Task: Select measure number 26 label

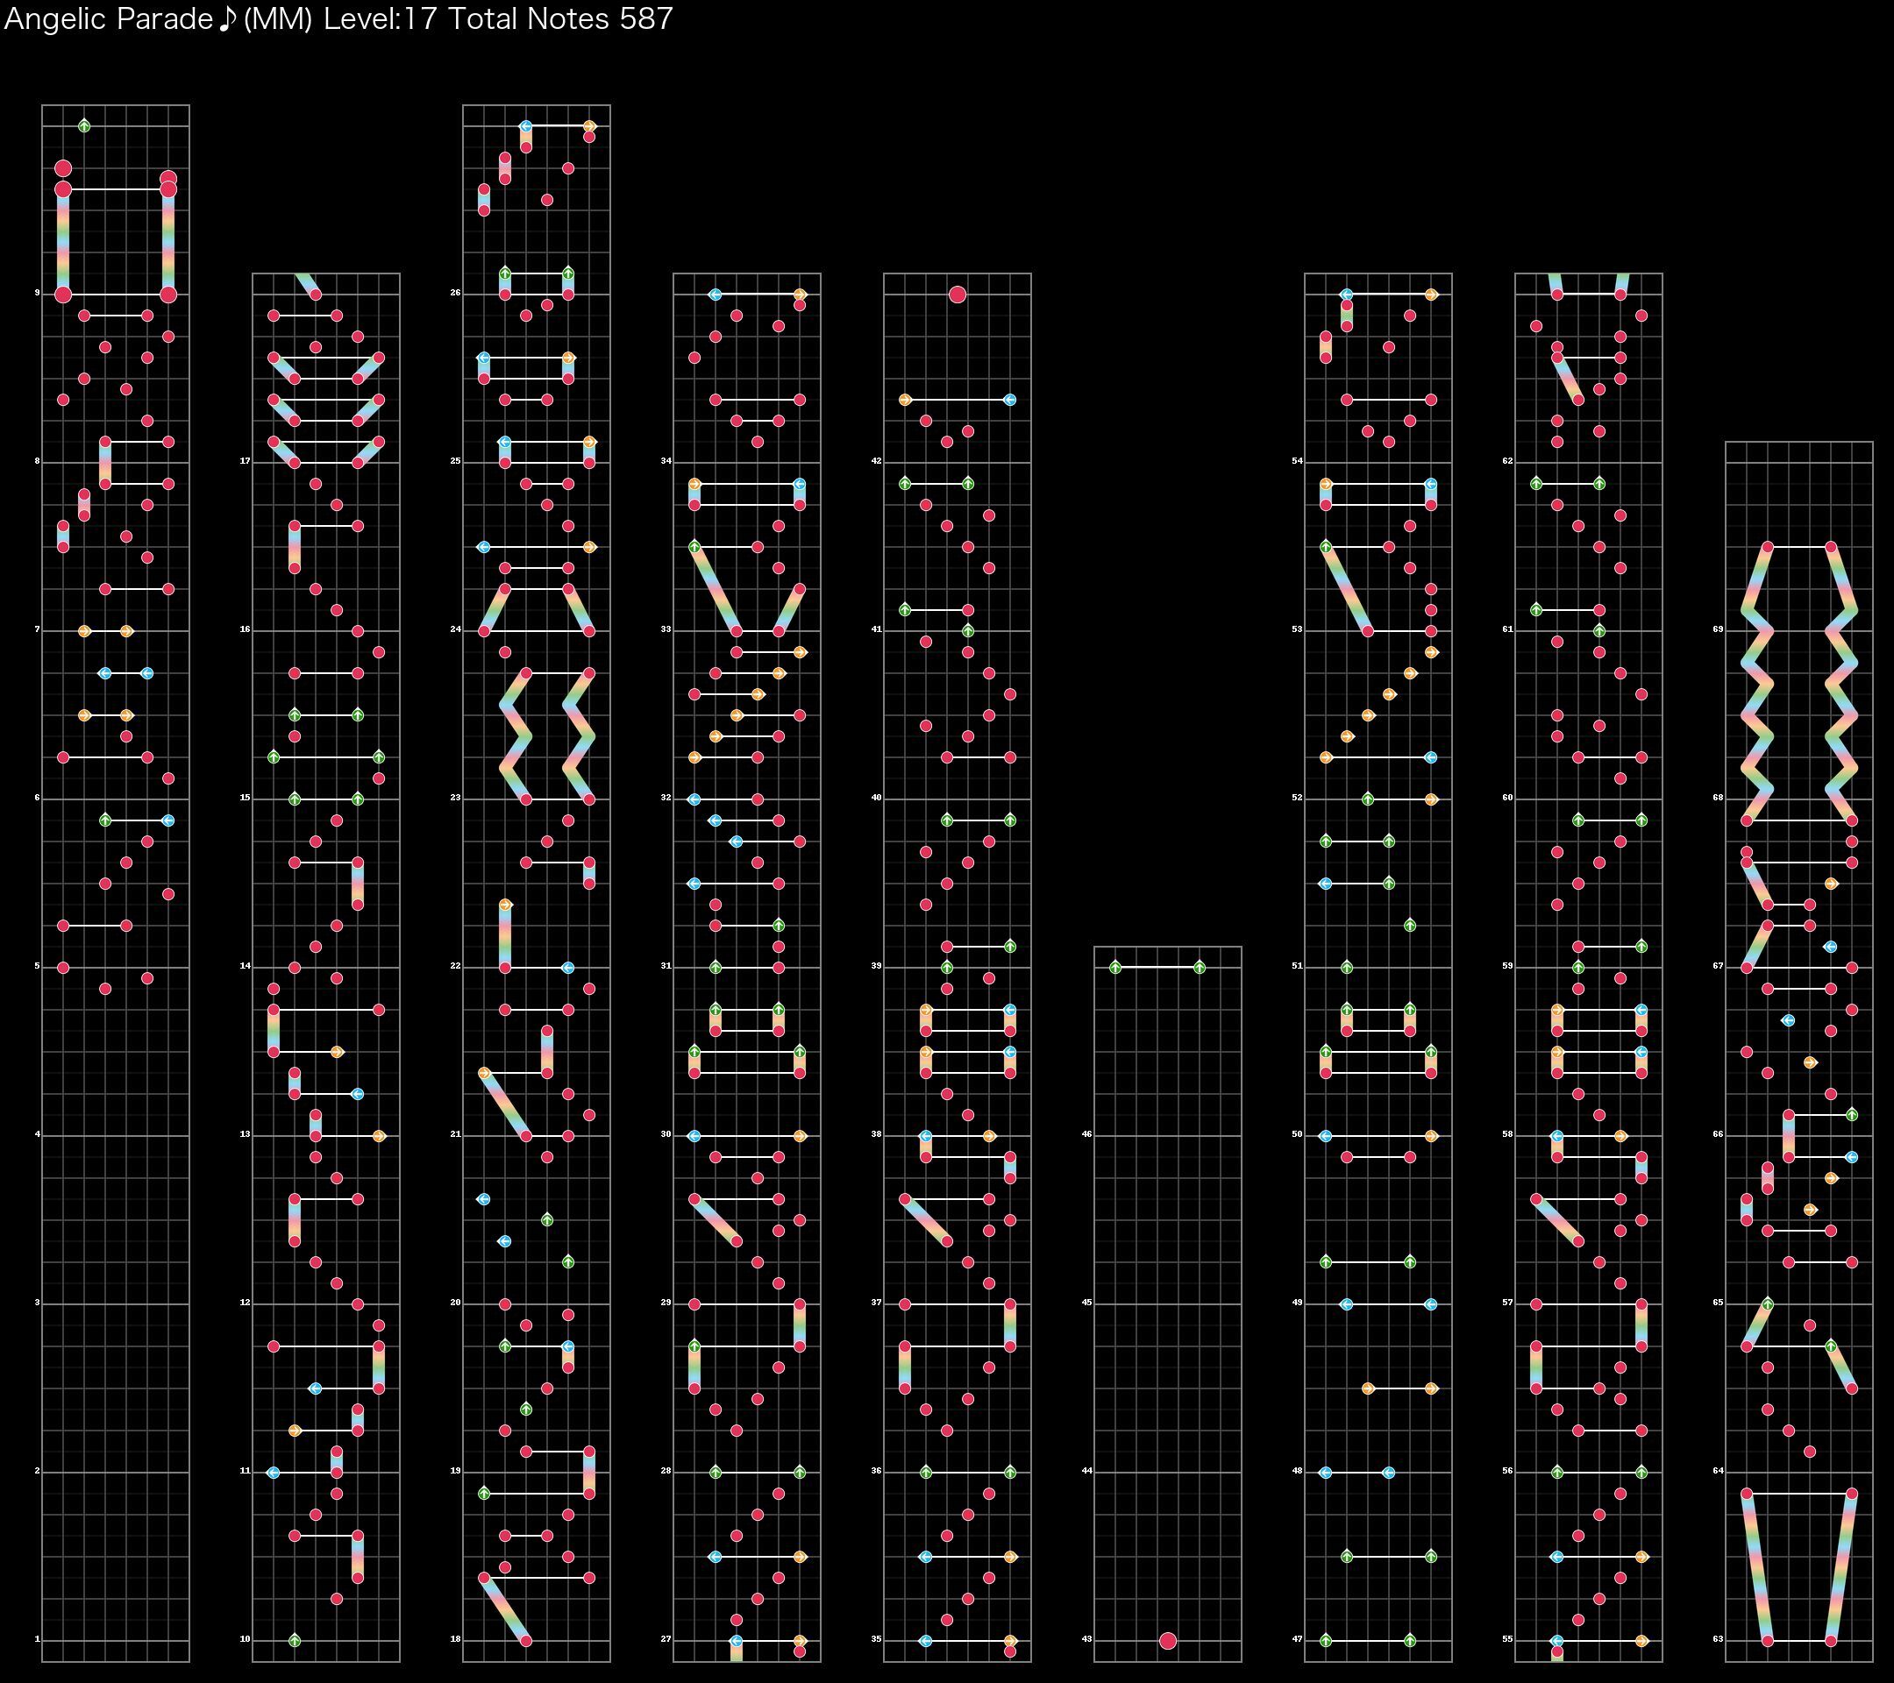Action: click(x=455, y=293)
